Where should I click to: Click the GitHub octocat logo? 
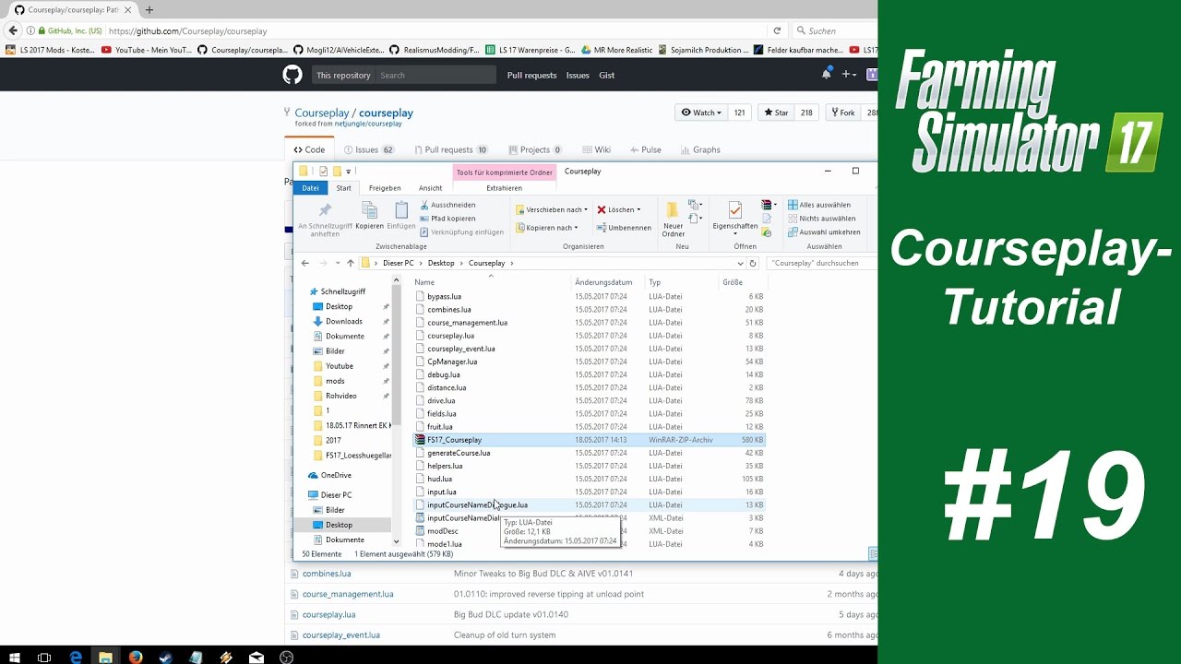pos(292,75)
